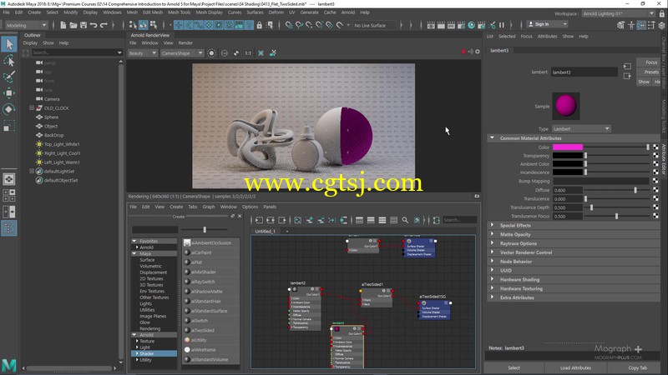This screenshot has width=668, height=375.
Task: Open the Hypershade Graph menu
Action: click(208, 207)
